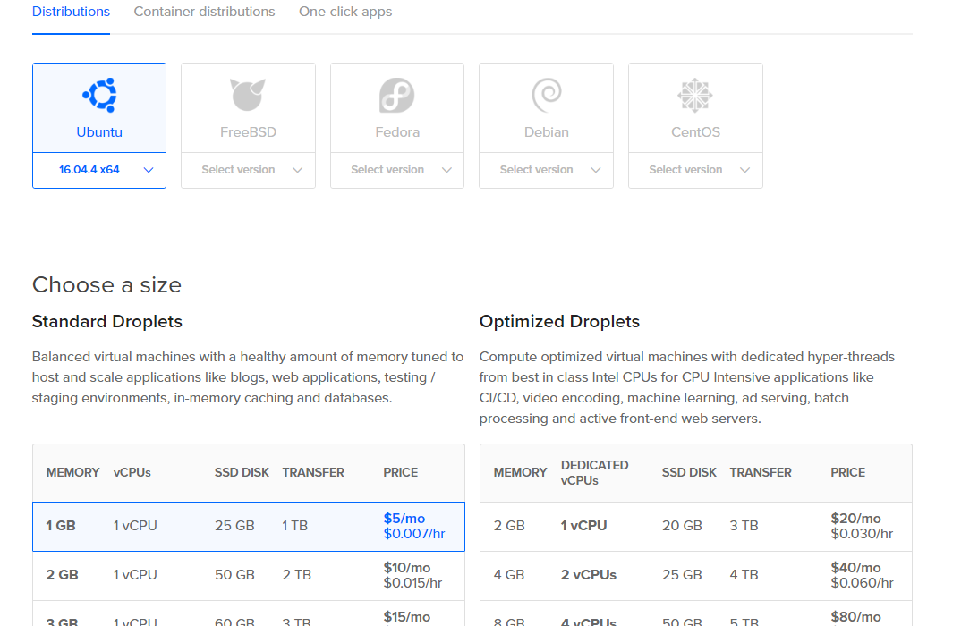This screenshot has height=626, width=961.
Task: Select the 2 GB $20/mo optimized droplet
Action: click(695, 527)
